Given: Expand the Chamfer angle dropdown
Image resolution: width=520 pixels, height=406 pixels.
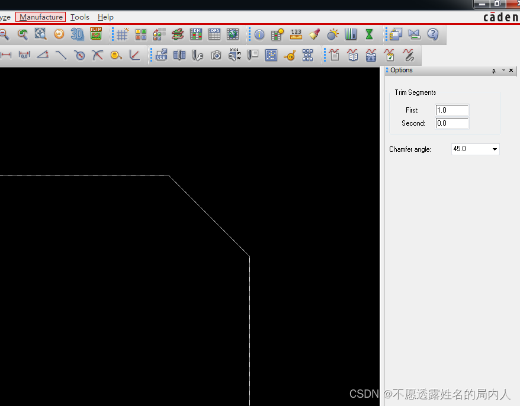Looking at the screenshot, I should [x=495, y=149].
